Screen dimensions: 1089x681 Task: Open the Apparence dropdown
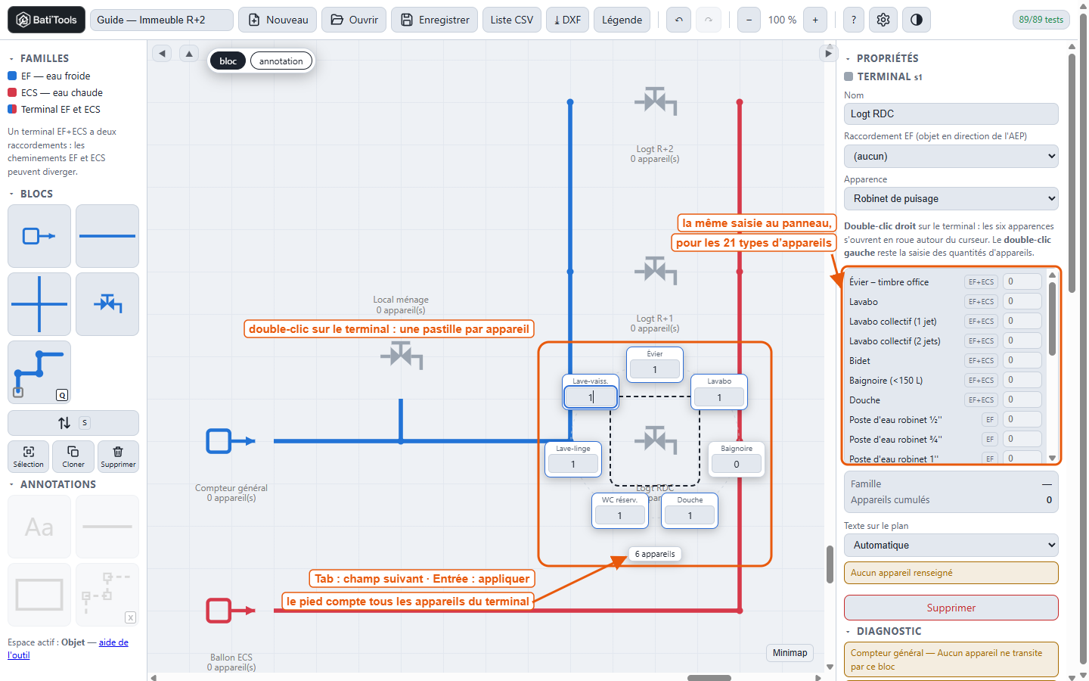click(x=951, y=199)
